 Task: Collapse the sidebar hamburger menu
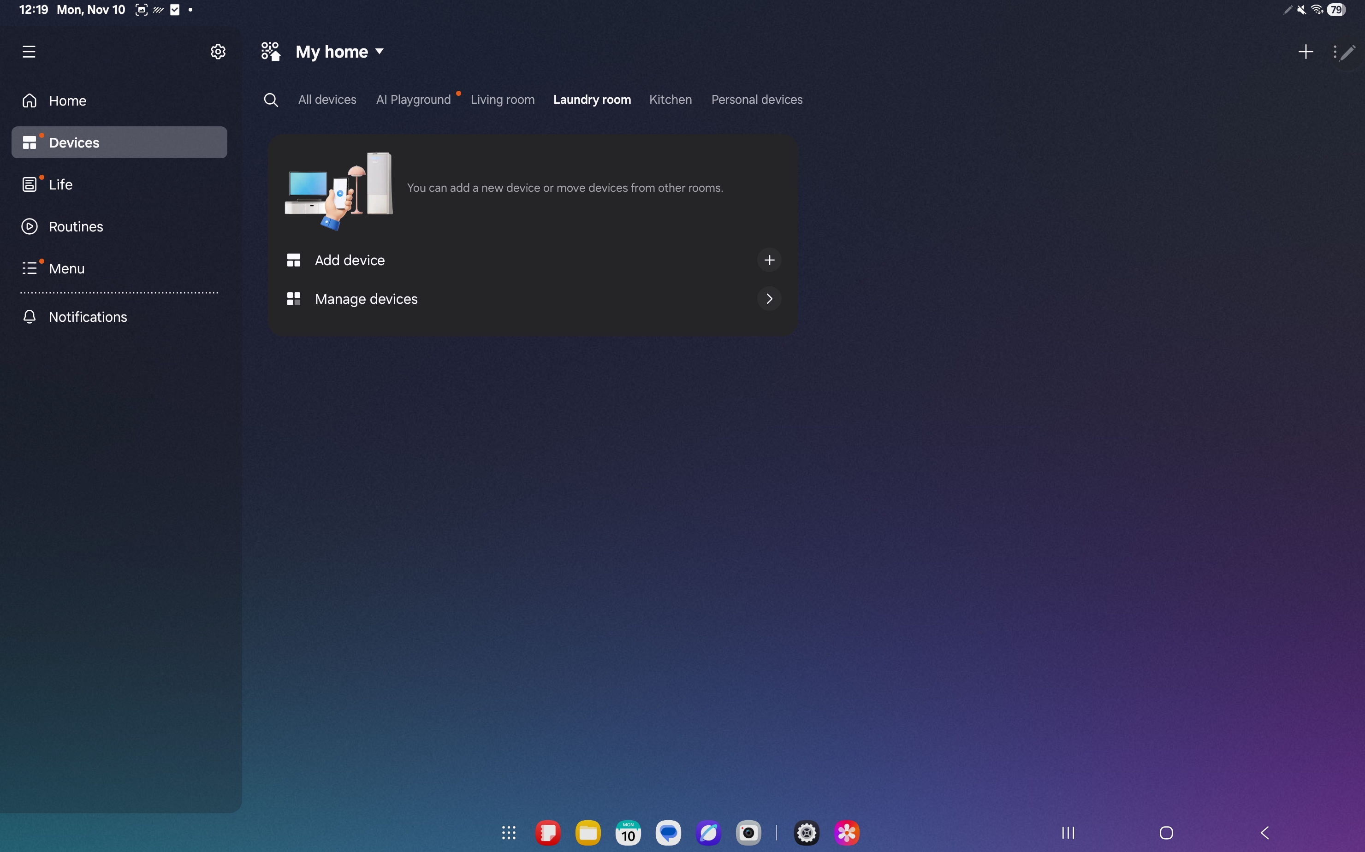[x=29, y=52]
